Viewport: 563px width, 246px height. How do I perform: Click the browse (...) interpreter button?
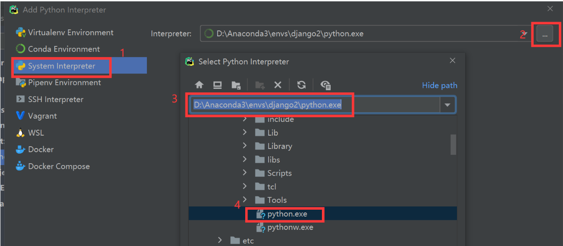(545, 34)
